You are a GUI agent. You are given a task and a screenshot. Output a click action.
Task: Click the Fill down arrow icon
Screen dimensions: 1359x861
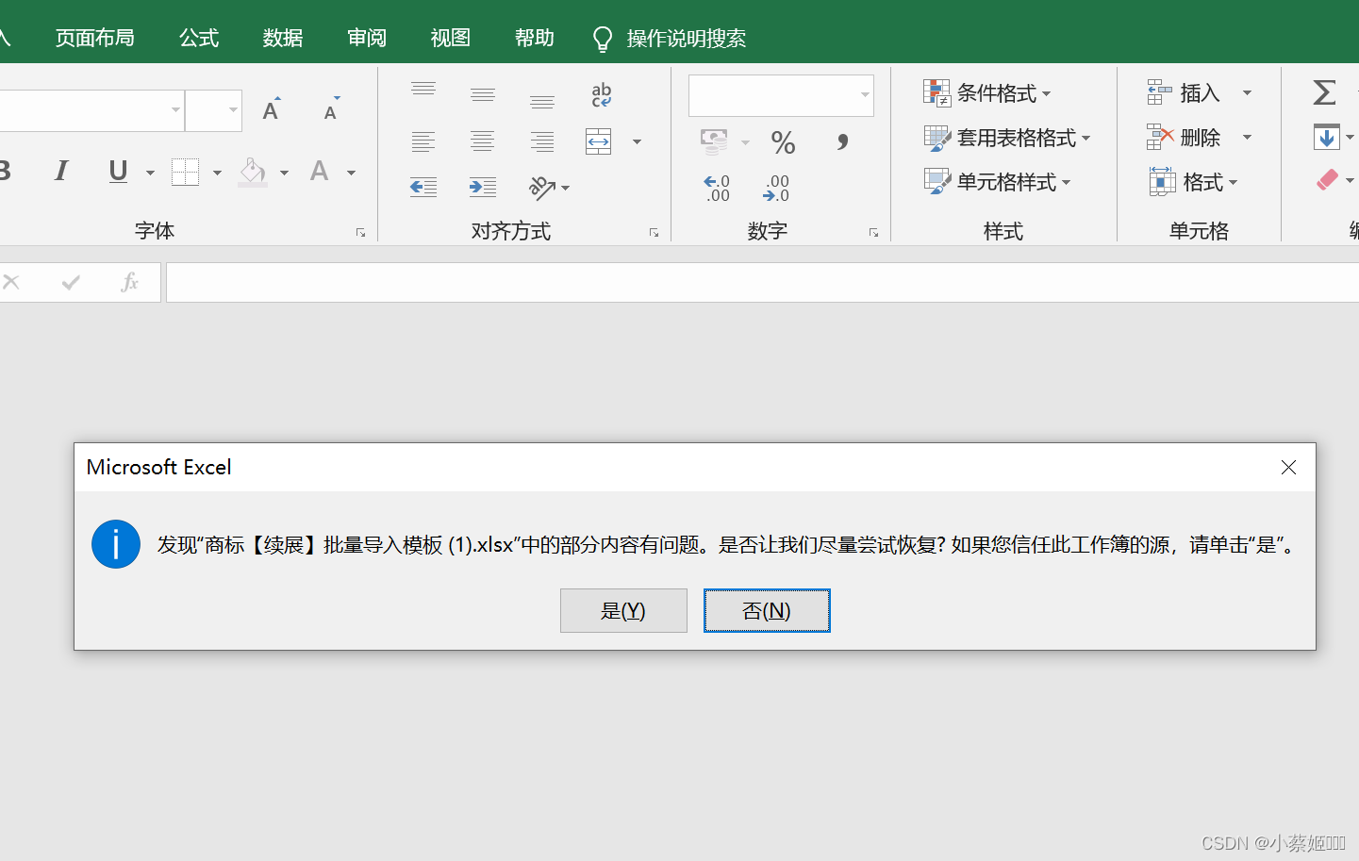tap(1327, 137)
